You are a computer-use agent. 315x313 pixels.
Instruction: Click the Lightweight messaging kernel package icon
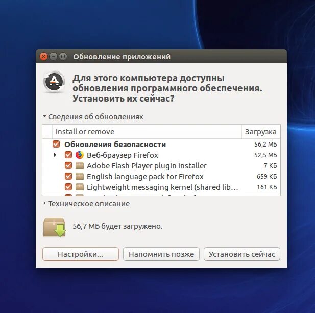coord(80,187)
